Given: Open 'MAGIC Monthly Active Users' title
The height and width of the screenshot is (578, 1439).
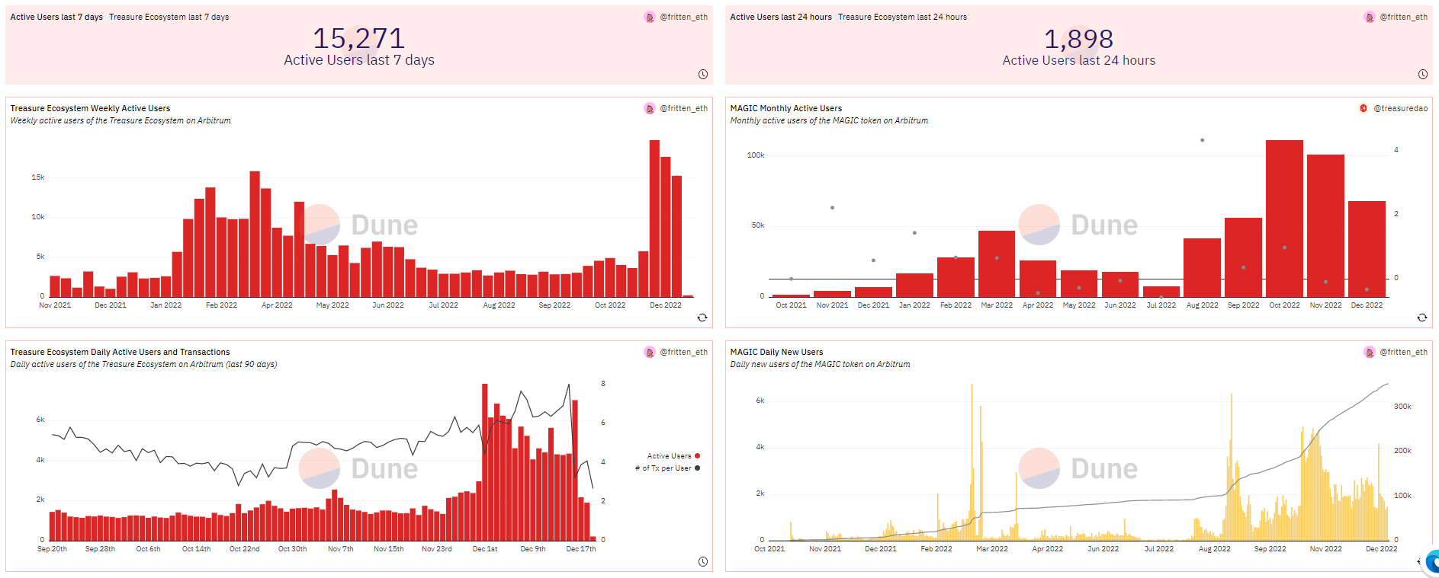Looking at the screenshot, I should click(786, 108).
